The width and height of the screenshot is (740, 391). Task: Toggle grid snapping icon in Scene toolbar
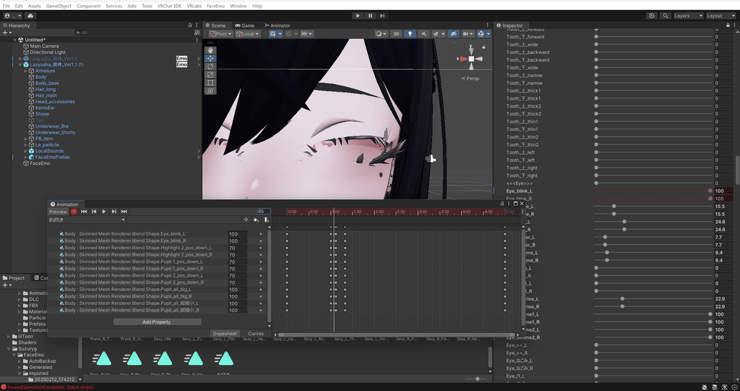(x=274, y=34)
